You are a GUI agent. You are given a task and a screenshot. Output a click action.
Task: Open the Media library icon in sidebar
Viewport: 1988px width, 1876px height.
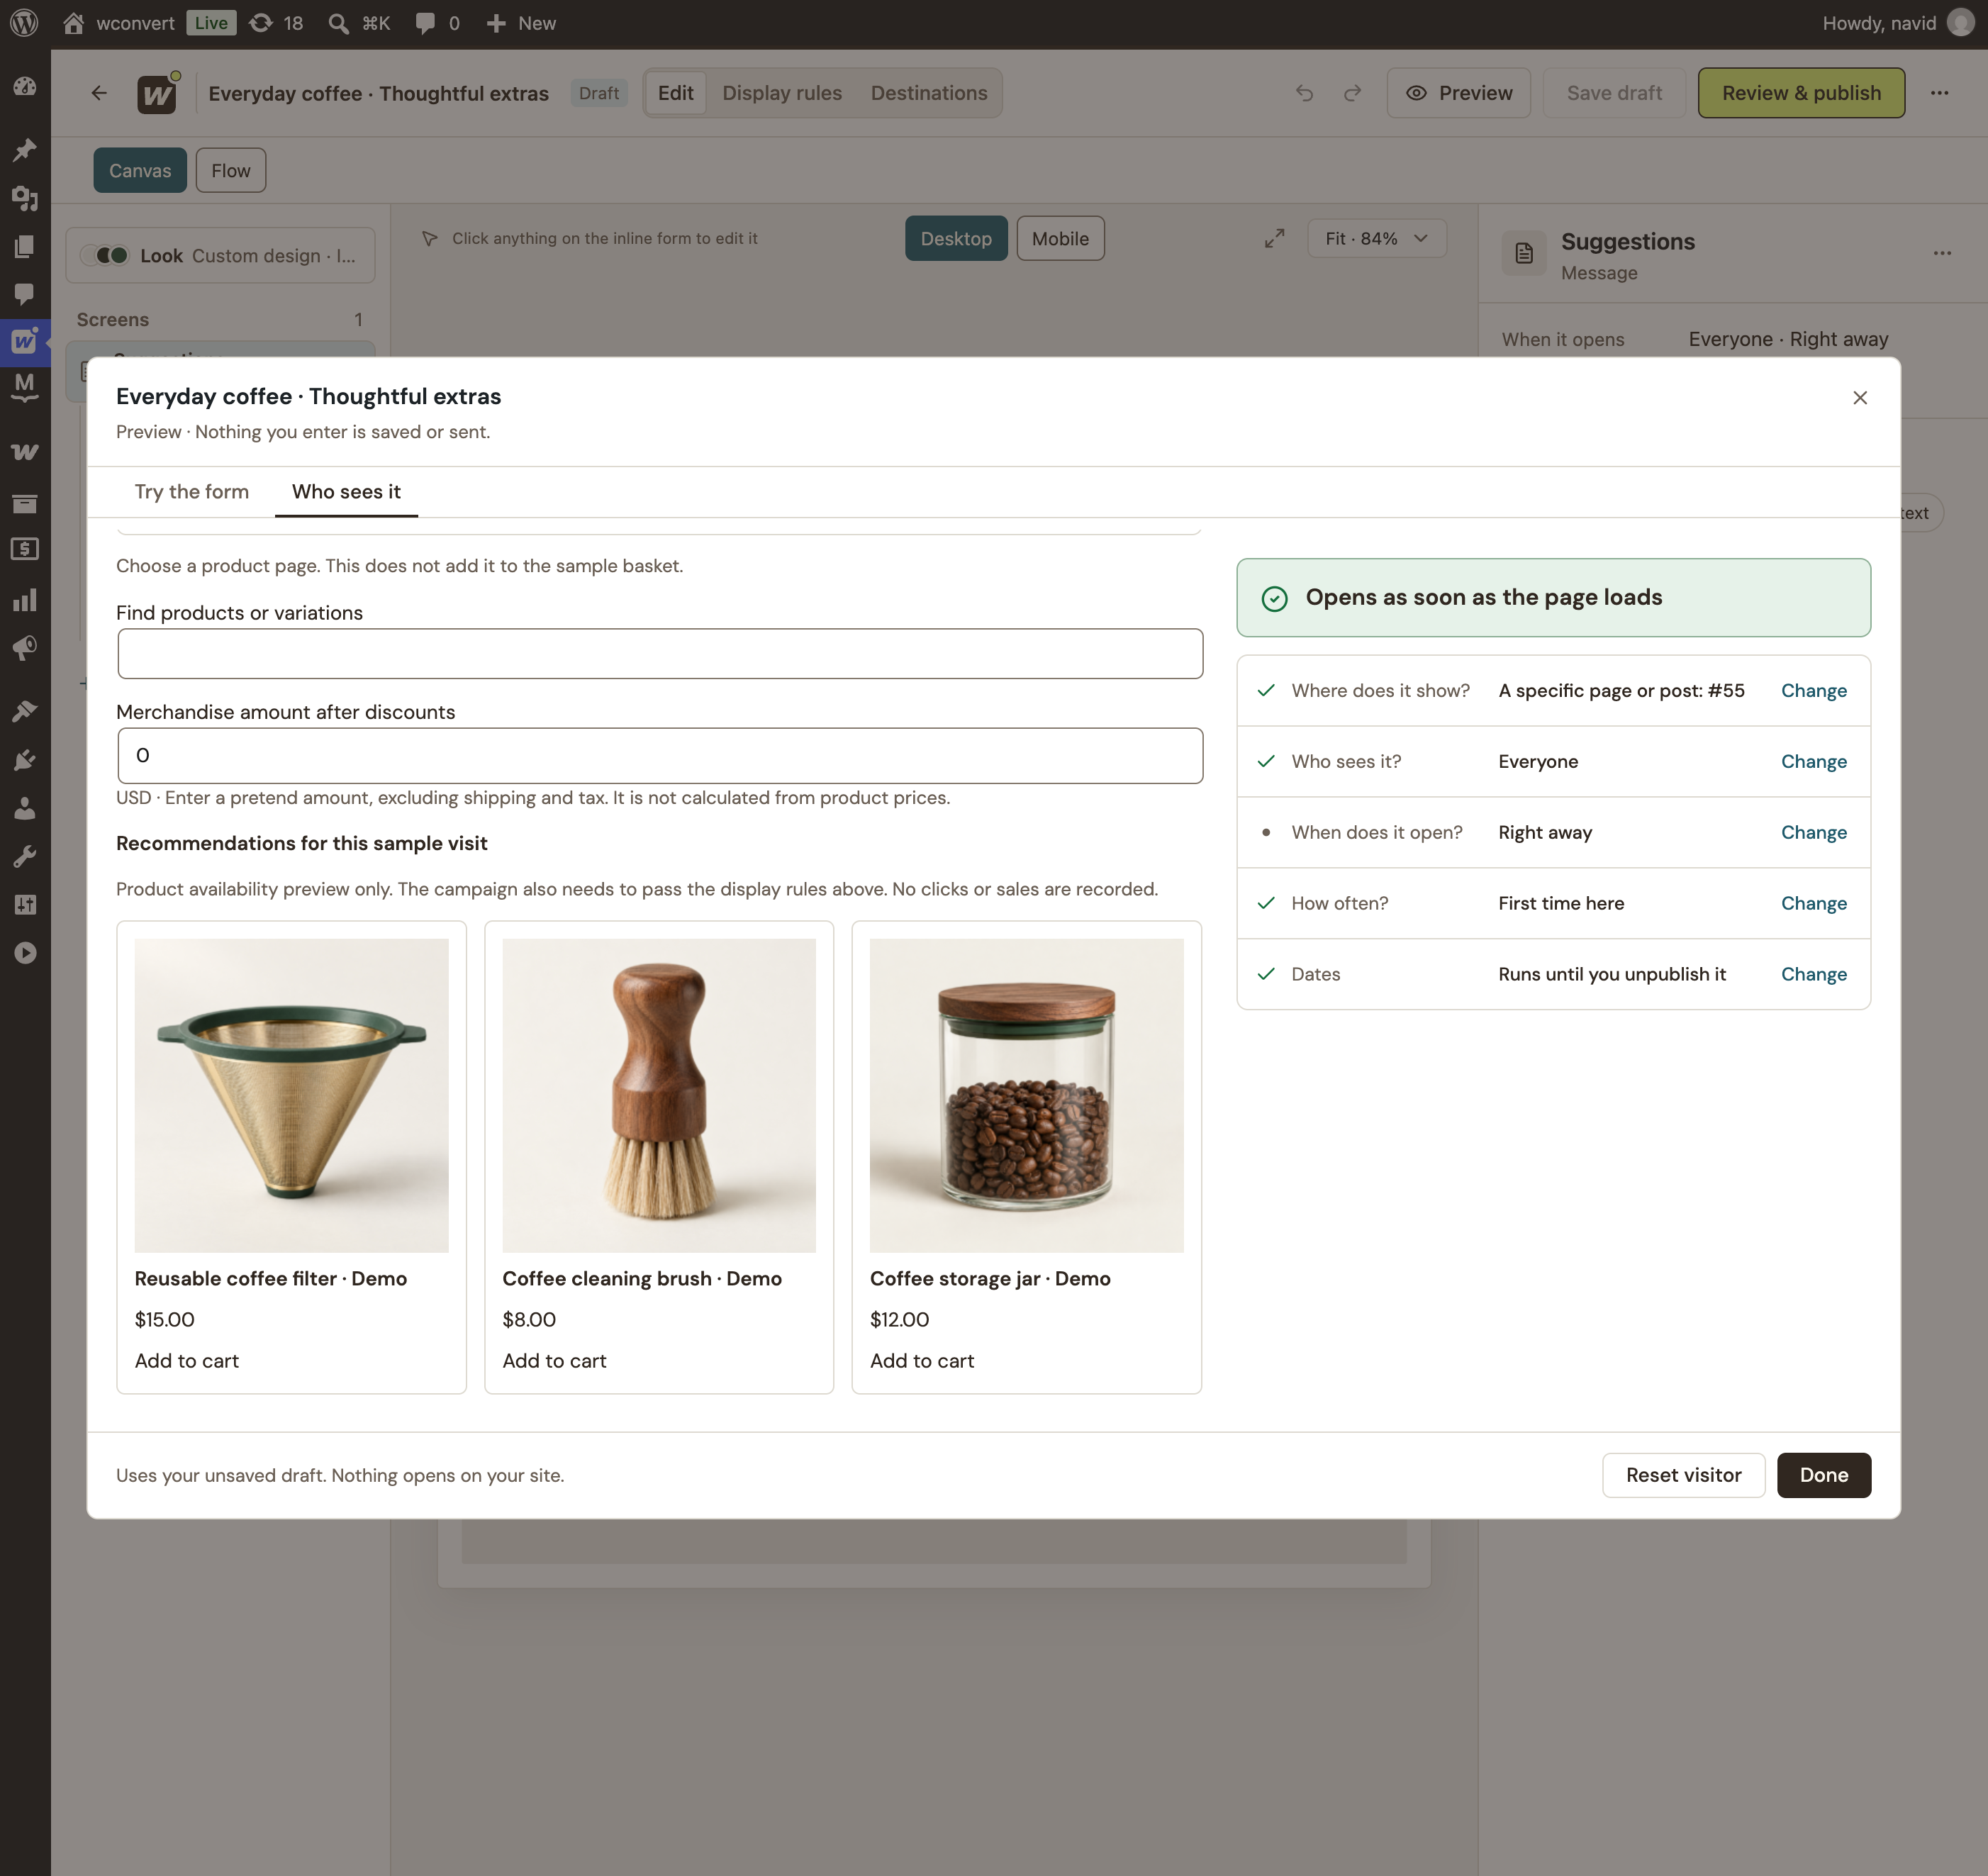(25, 198)
